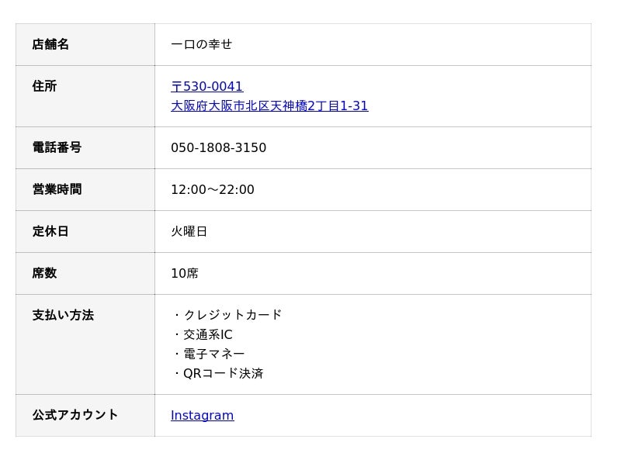Viewport: 621px width, 460px height.
Task: Open the Instagram official account link
Action: [202, 416]
